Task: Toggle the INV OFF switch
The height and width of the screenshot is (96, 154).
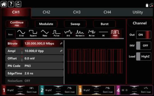Action: (144, 45)
